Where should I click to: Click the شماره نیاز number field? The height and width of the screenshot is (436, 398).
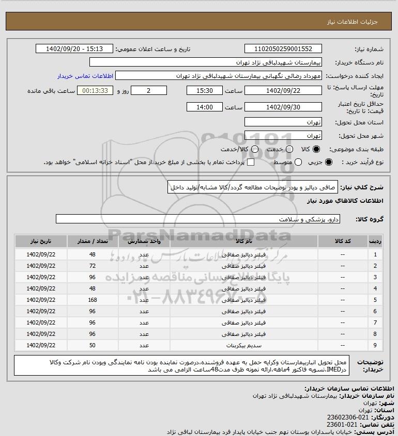click(x=283, y=49)
